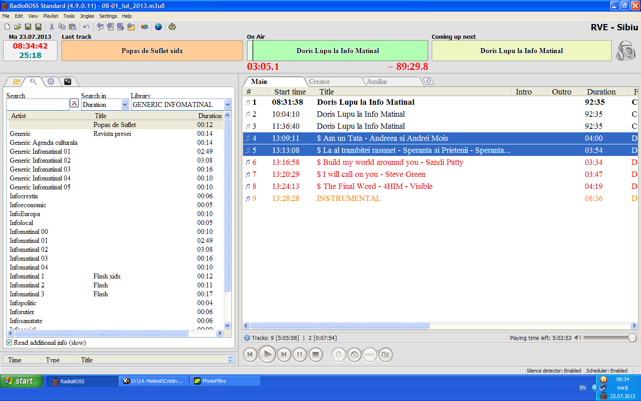Click the Cut scissors toolbar icon

52,27
